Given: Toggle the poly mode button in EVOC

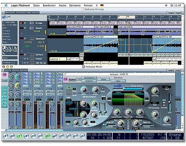Looking at the screenshot, I should pos(69,88).
